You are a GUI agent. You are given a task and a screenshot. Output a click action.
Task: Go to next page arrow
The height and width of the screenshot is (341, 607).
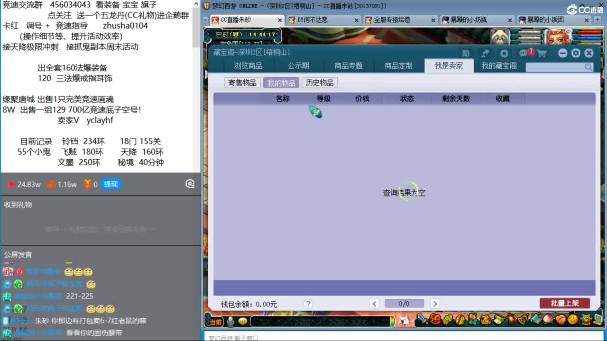[434, 304]
